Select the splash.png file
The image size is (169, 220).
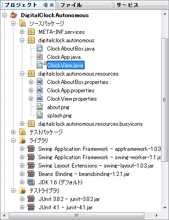pyautogui.click(x=59, y=116)
